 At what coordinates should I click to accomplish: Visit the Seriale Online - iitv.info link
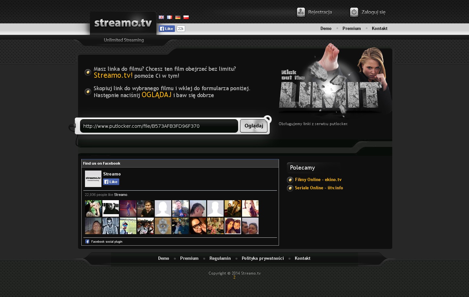319,188
